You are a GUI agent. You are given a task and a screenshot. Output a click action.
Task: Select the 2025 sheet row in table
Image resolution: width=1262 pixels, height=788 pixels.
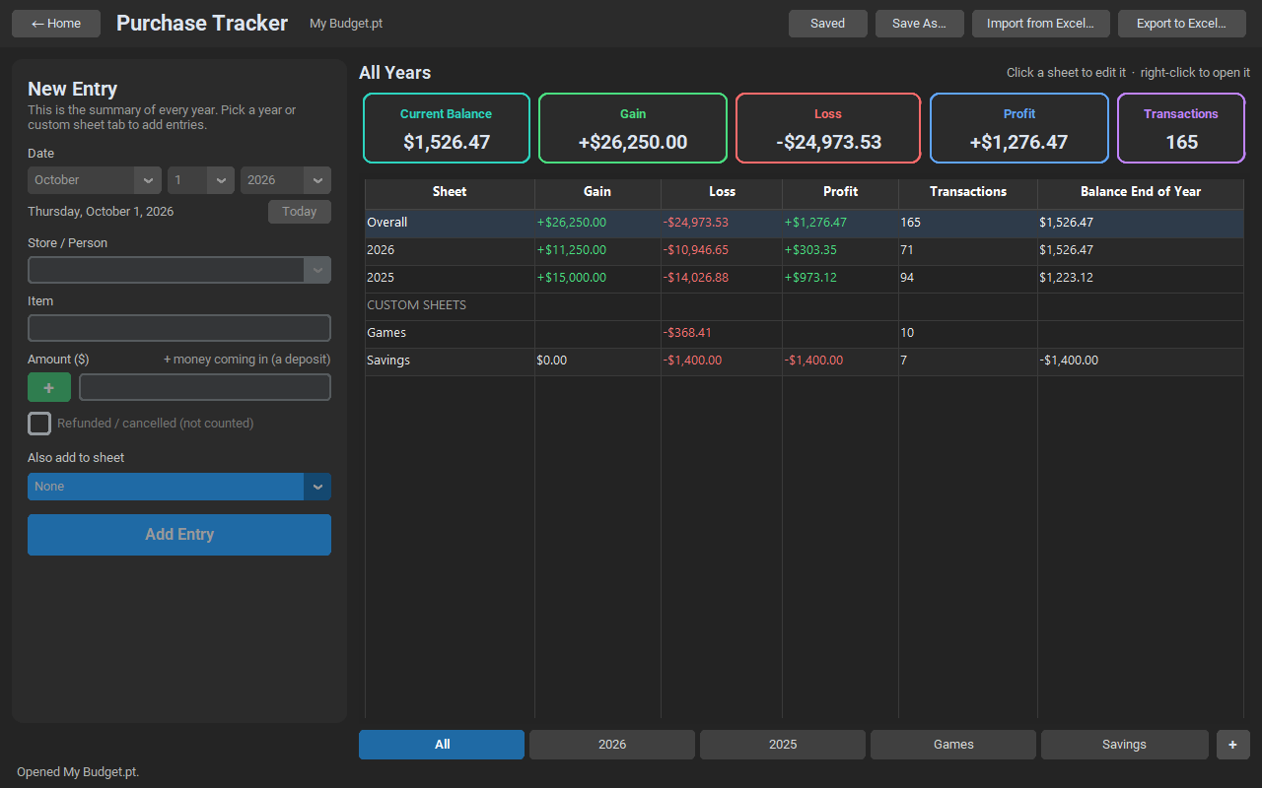point(805,278)
